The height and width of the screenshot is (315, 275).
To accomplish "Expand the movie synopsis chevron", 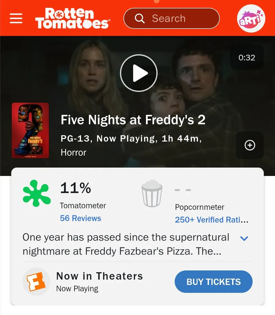I will pyautogui.click(x=244, y=238).
